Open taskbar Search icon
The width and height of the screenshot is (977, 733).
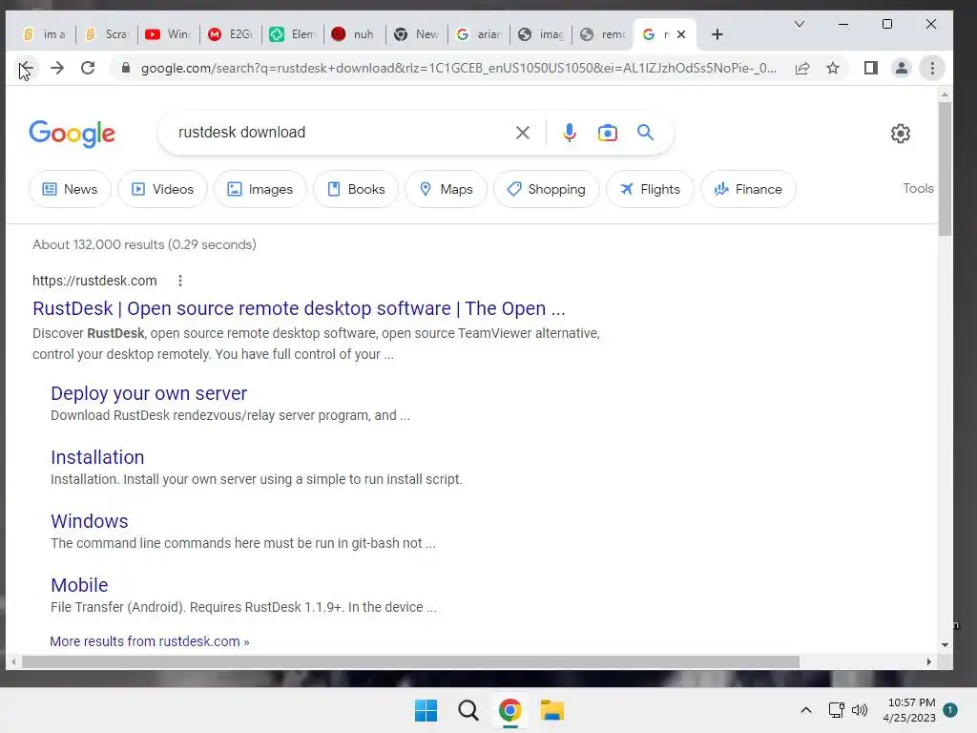(x=468, y=710)
